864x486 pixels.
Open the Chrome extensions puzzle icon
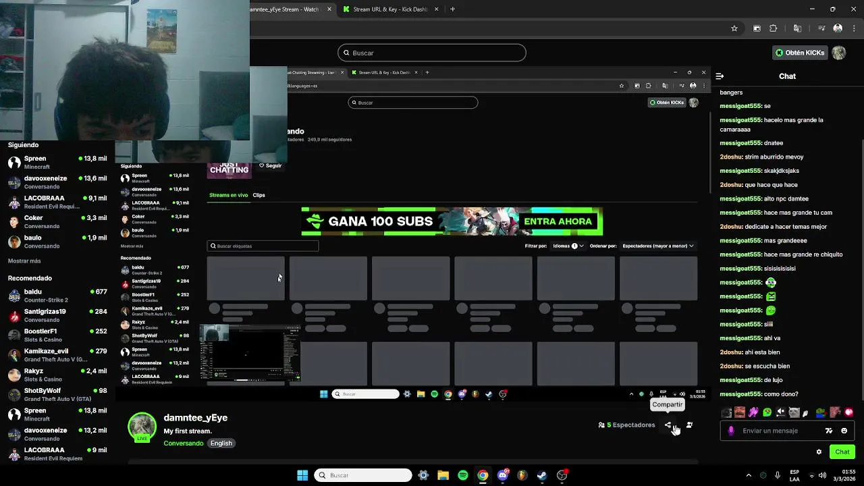(774, 28)
